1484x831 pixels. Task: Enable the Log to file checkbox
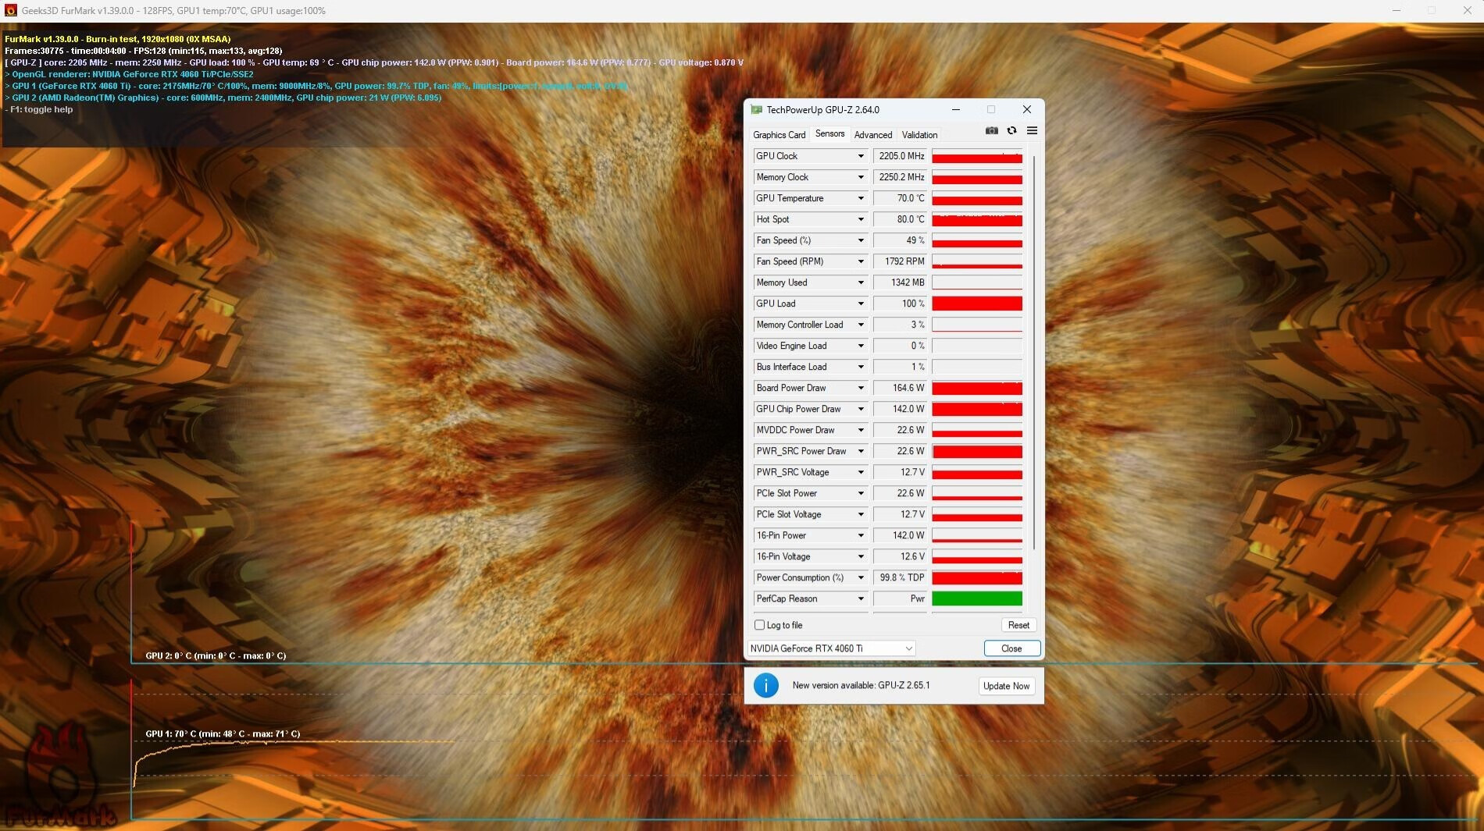pyautogui.click(x=759, y=625)
